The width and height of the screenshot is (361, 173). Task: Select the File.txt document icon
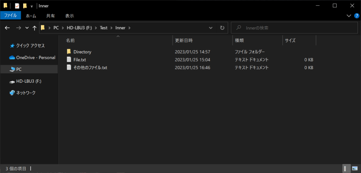[x=69, y=60]
